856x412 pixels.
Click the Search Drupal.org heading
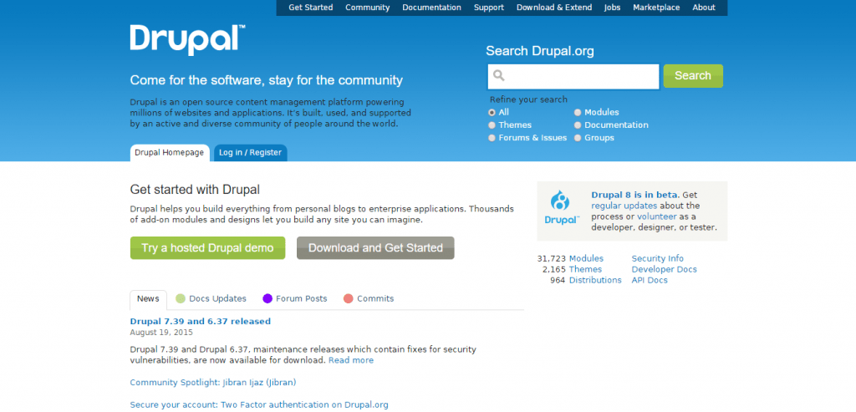point(540,51)
